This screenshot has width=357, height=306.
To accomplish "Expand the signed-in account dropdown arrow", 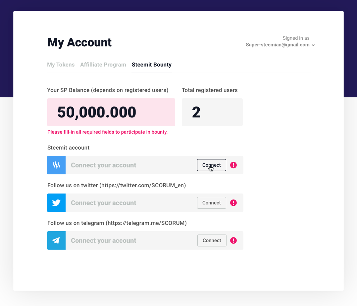I will [313, 45].
